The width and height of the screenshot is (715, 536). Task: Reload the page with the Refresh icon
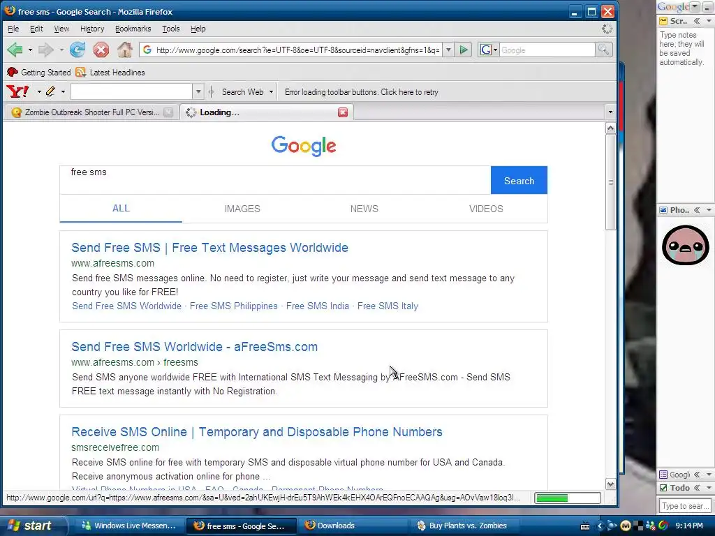click(x=78, y=50)
